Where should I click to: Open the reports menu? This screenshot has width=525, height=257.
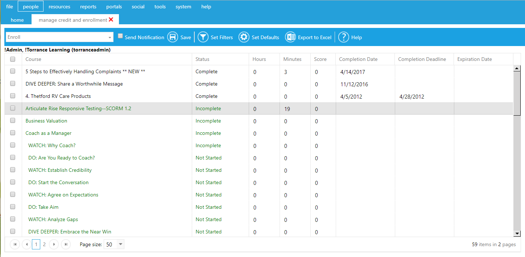88,7
